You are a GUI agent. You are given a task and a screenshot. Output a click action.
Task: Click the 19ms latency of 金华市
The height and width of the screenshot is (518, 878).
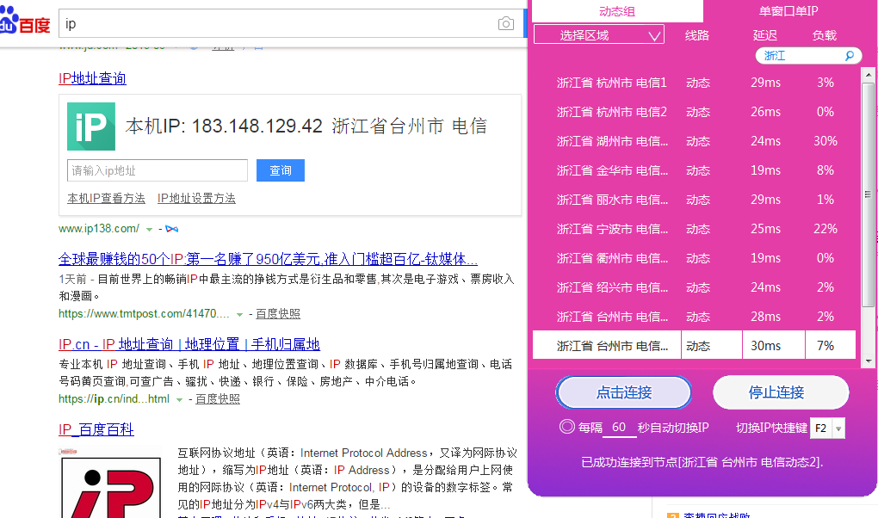[765, 170]
